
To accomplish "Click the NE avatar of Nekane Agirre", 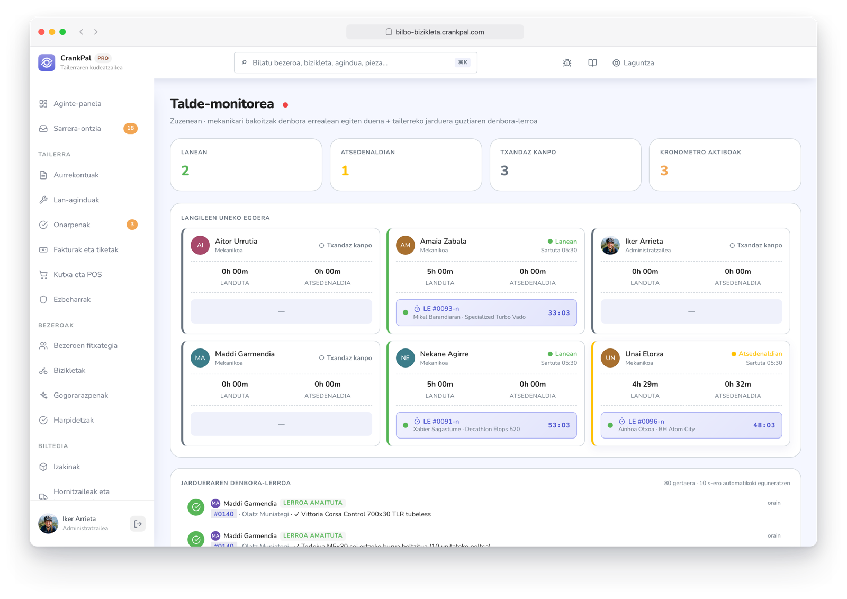I will pyautogui.click(x=406, y=358).
